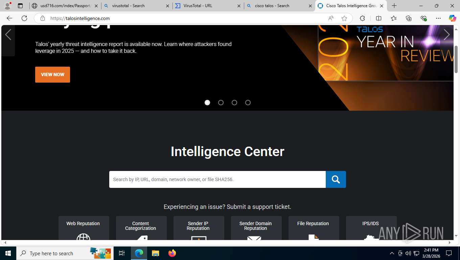Open tab actions menu icon
460x260 pixels.
tap(20, 6)
